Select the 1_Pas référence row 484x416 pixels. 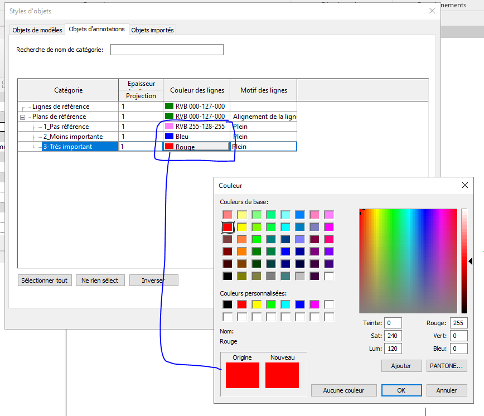tap(66, 127)
